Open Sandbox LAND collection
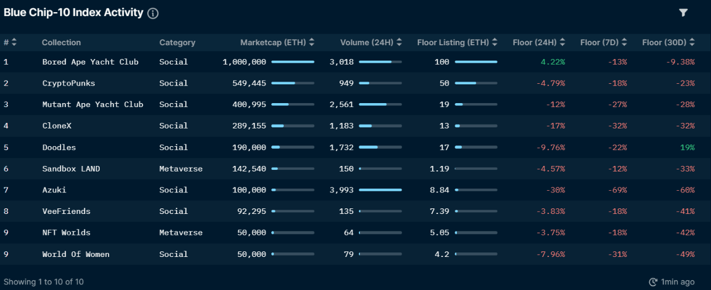Image resolution: width=711 pixels, height=290 pixels. 71,169
